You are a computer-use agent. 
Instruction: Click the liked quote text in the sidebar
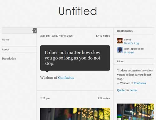135,75
